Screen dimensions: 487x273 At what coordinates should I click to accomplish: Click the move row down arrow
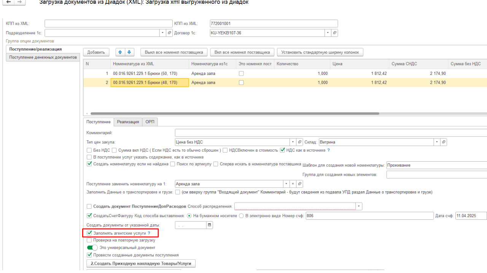coord(129,52)
